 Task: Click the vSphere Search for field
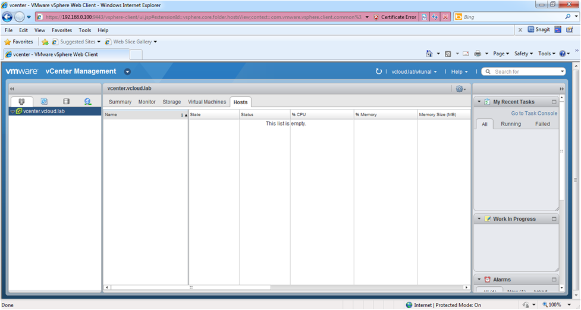523,71
